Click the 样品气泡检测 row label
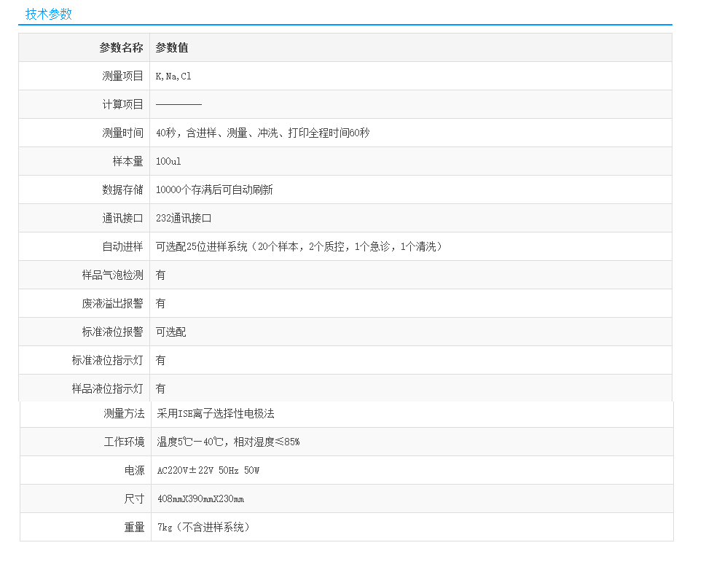The height and width of the screenshot is (583, 714). pos(112,275)
